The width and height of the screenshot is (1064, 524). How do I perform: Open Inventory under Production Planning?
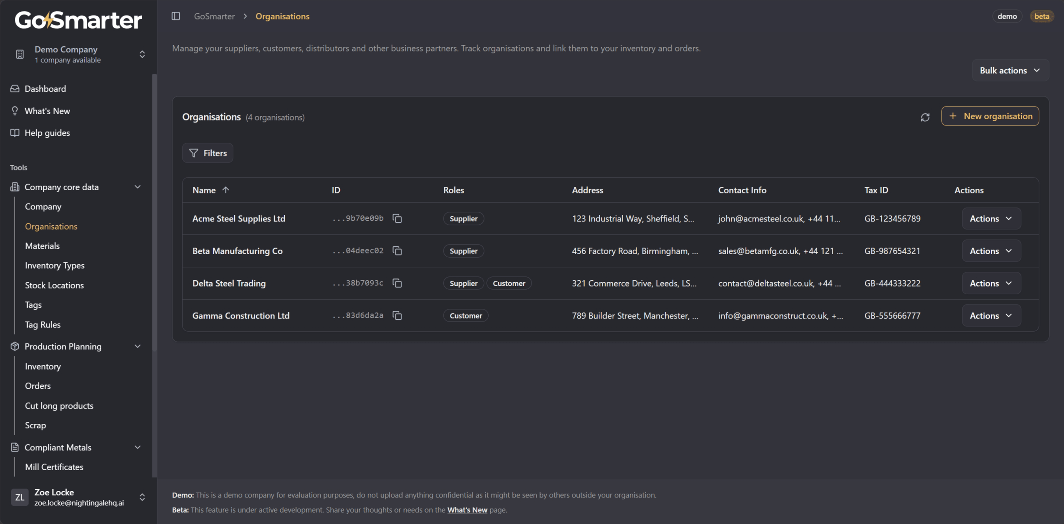tap(42, 366)
